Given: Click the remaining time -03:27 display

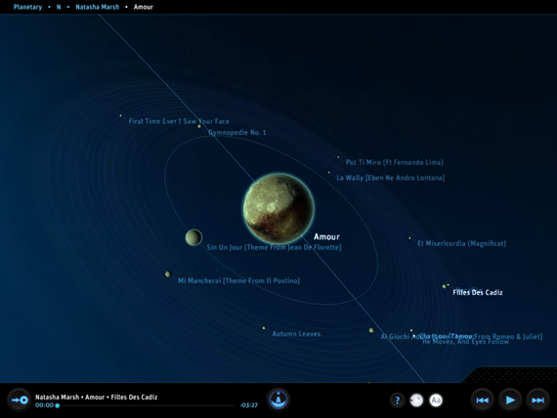Looking at the screenshot, I should (x=248, y=405).
